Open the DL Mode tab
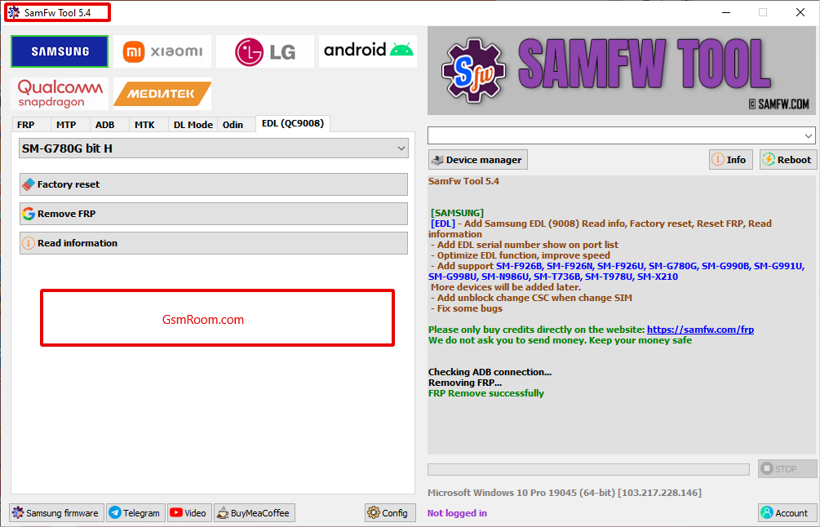This screenshot has height=527, width=820. 193,125
